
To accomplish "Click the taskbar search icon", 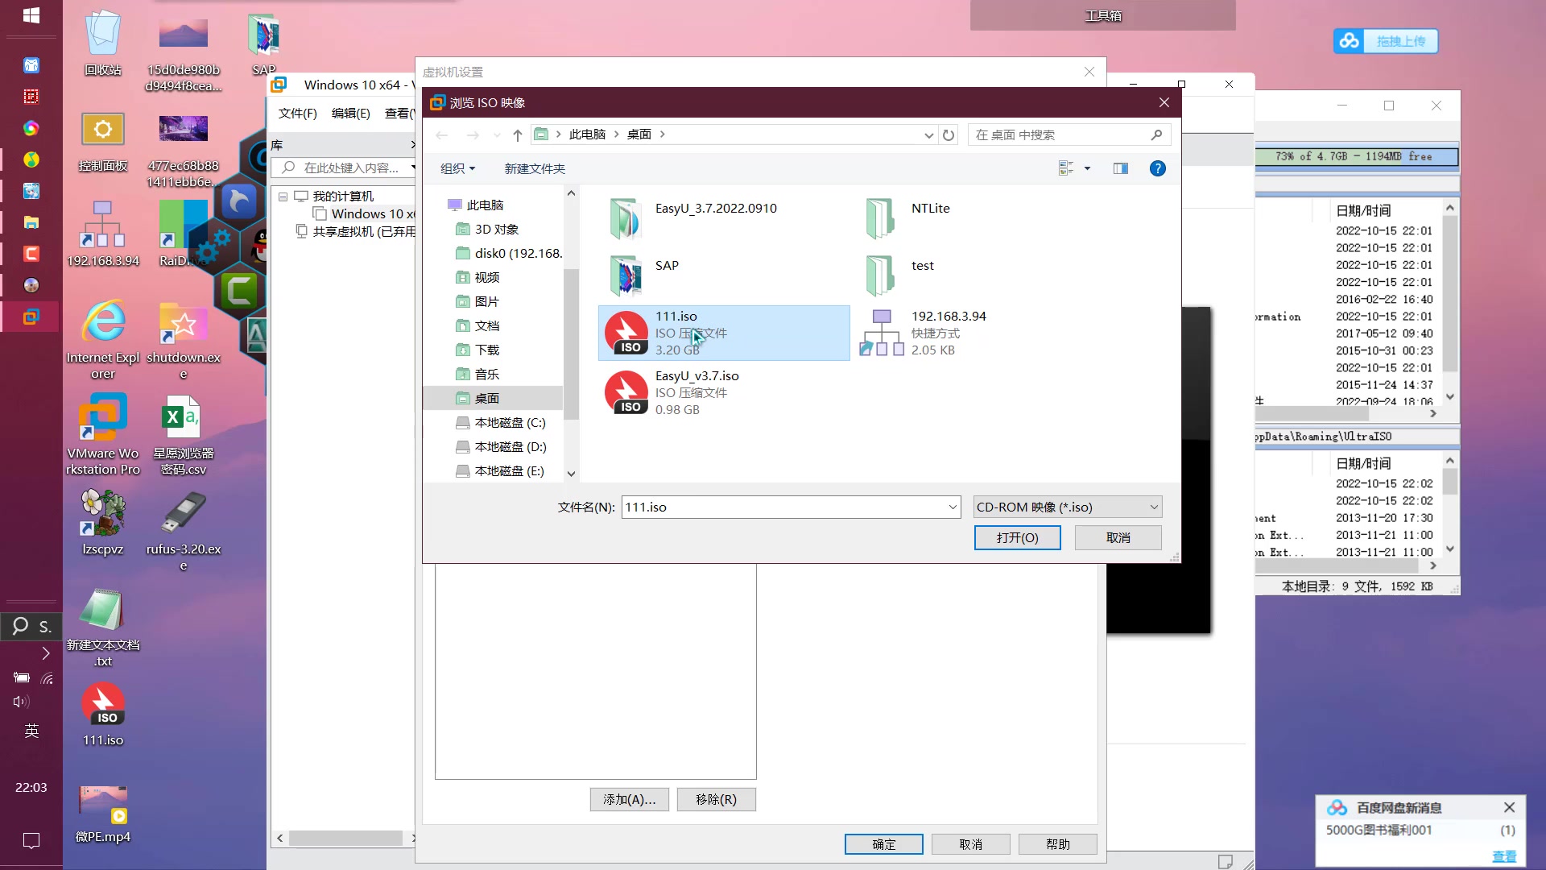I will [20, 626].
